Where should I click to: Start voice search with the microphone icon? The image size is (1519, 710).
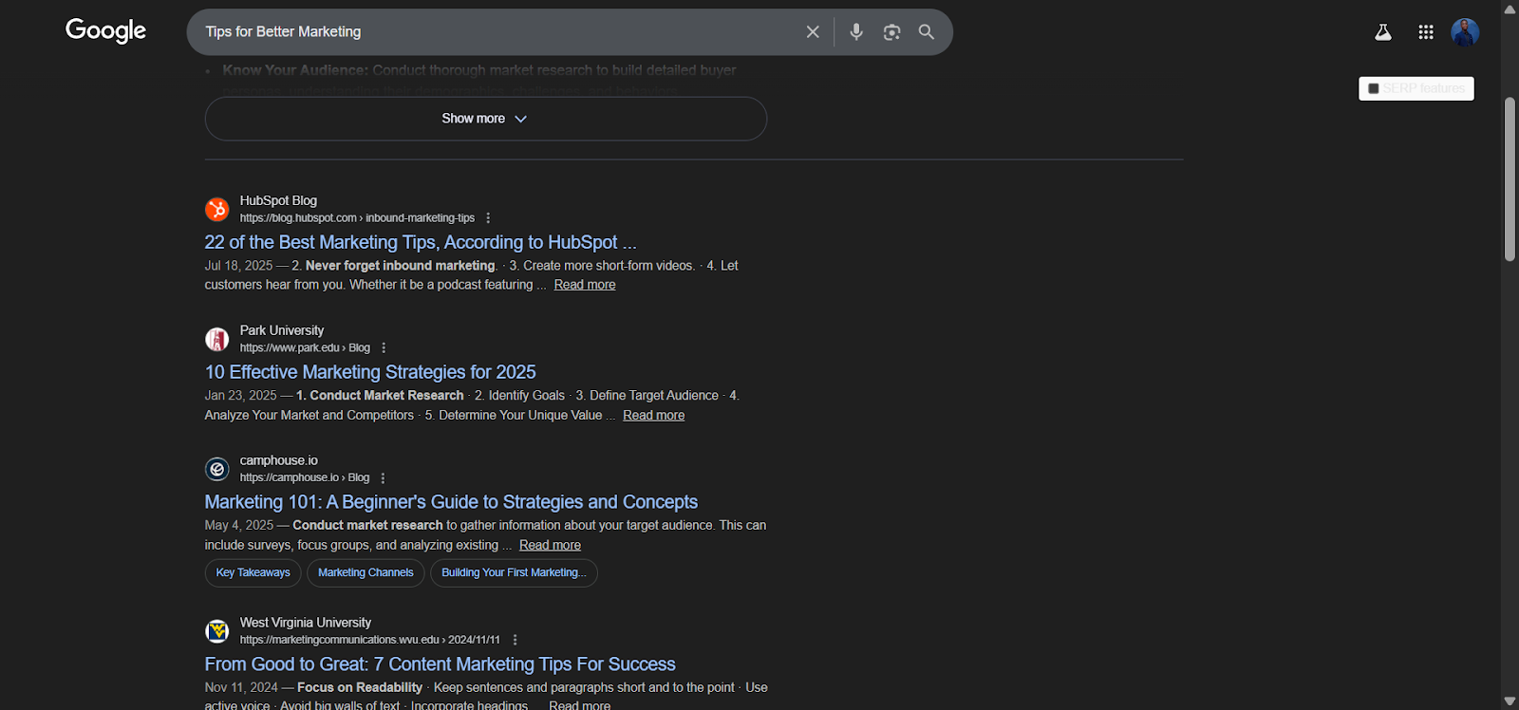(x=856, y=32)
